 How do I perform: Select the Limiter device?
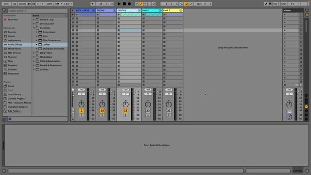point(46,44)
